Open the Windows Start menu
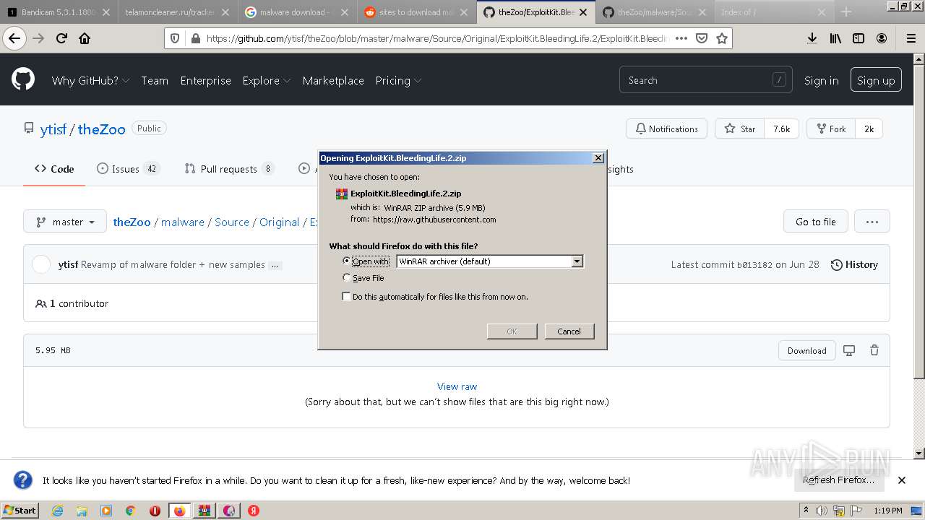 (x=20, y=511)
